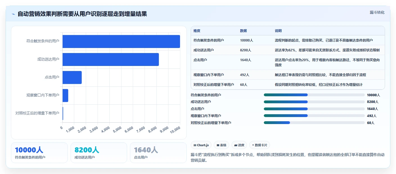Open the 8200人 成功送达用户 data card
This screenshot has height=174, width=396.
(x=99, y=153)
